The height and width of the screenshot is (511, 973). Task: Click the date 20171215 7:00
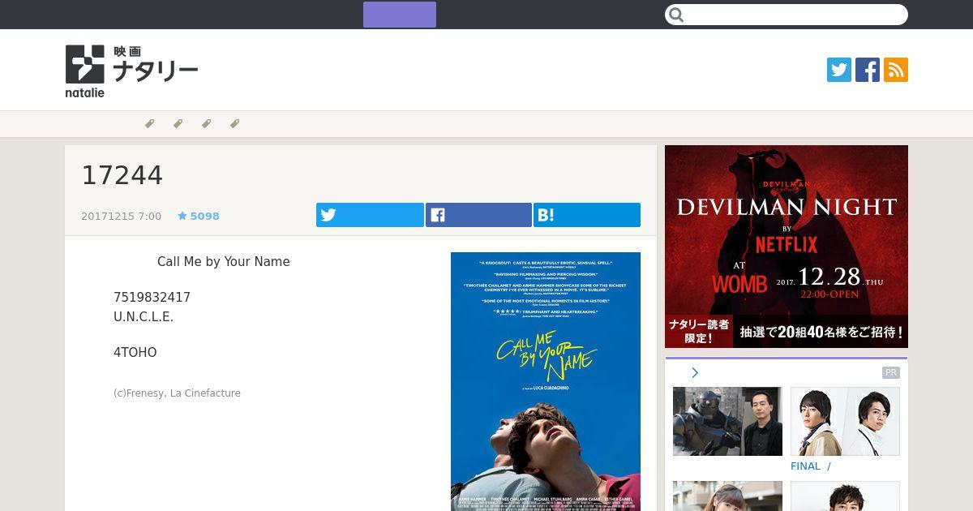[122, 216]
